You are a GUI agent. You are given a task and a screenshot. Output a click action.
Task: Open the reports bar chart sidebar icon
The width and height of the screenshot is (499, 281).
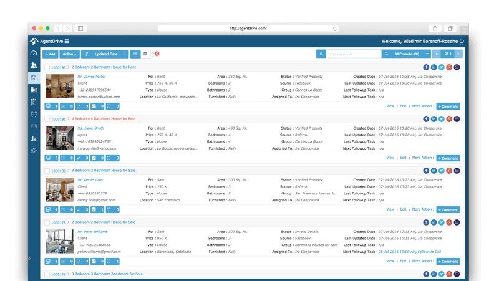coord(34,138)
